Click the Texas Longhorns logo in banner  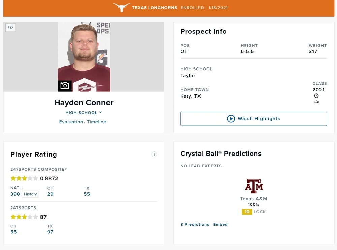point(121,7)
